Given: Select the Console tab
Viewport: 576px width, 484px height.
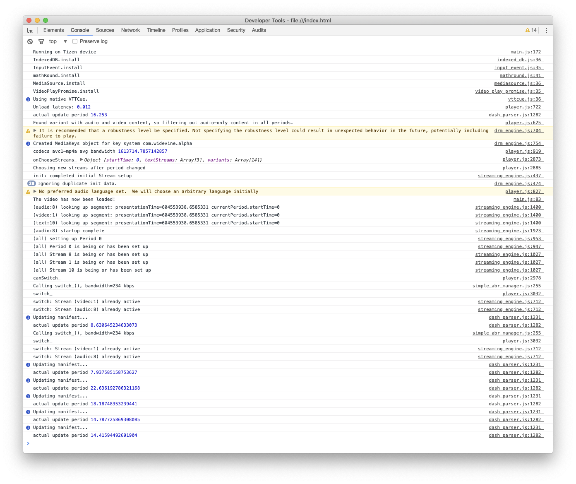Looking at the screenshot, I should coord(80,30).
